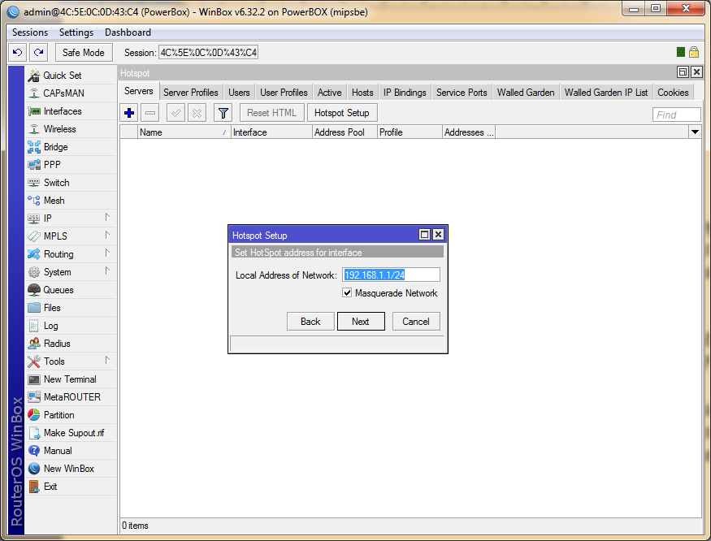
Task: Toggle the Safe Mode button
Action: point(83,53)
